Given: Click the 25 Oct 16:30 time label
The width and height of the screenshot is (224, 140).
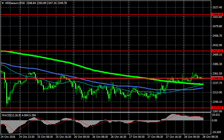Looking at the screenshot, I should (63, 137).
